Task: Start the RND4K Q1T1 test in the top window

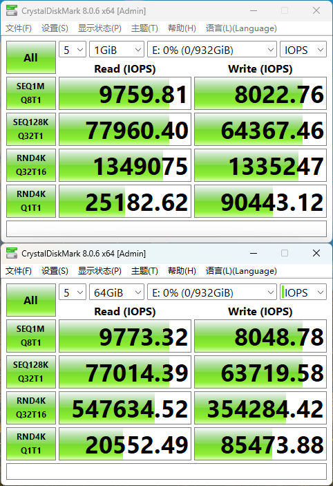Action: pyautogui.click(x=31, y=201)
